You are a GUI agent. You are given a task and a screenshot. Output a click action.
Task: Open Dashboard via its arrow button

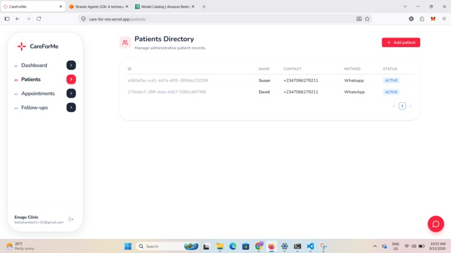71,65
